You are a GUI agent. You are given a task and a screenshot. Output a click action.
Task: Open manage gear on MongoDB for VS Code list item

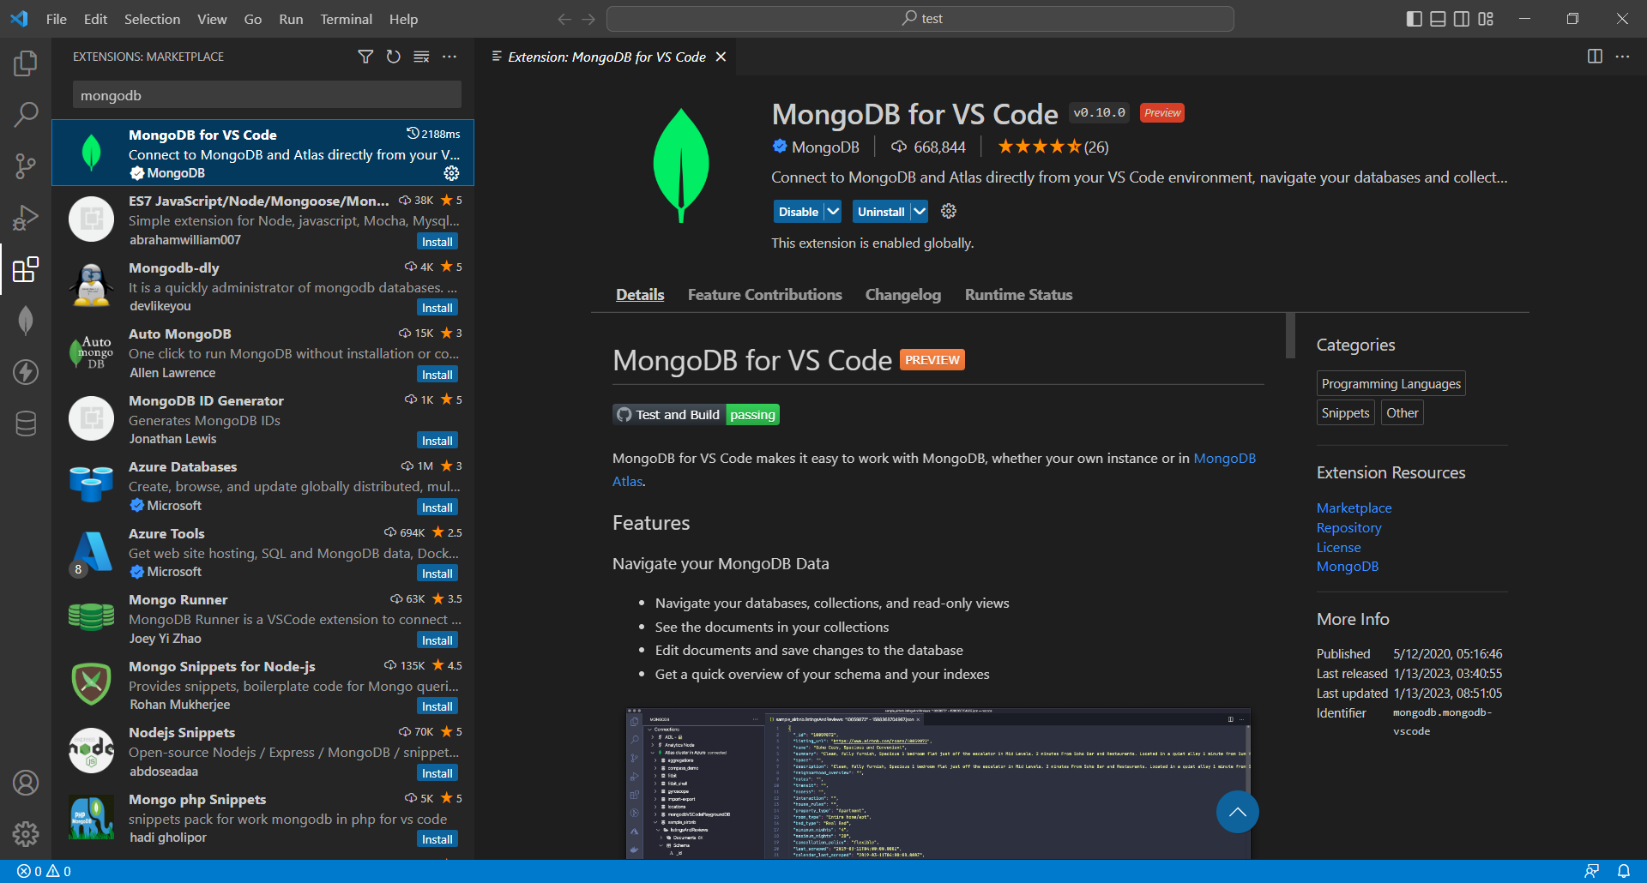coord(451,173)
